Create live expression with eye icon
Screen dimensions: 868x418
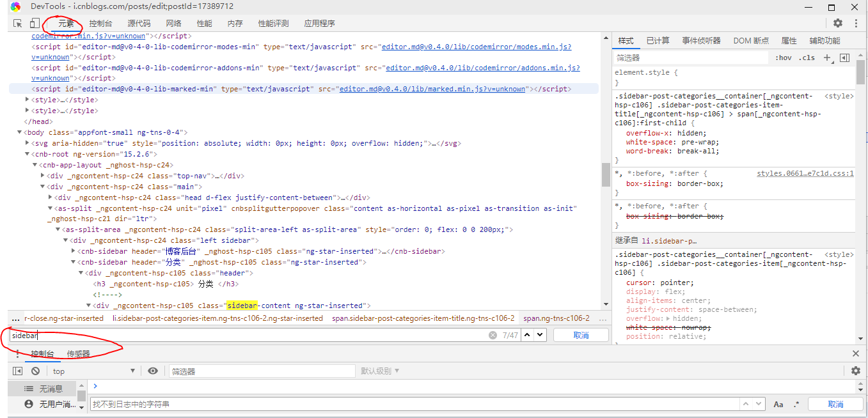(x=152, y=371)
